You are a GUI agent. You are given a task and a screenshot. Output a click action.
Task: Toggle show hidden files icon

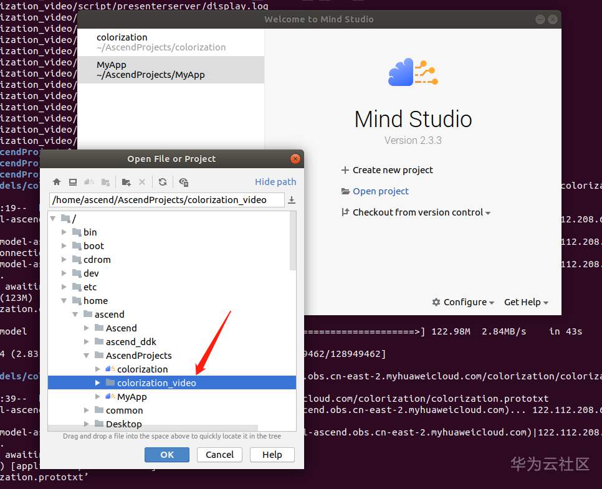tap(183, 182)
